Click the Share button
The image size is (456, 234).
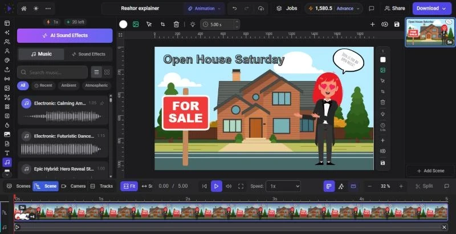(x=394, y=9)
